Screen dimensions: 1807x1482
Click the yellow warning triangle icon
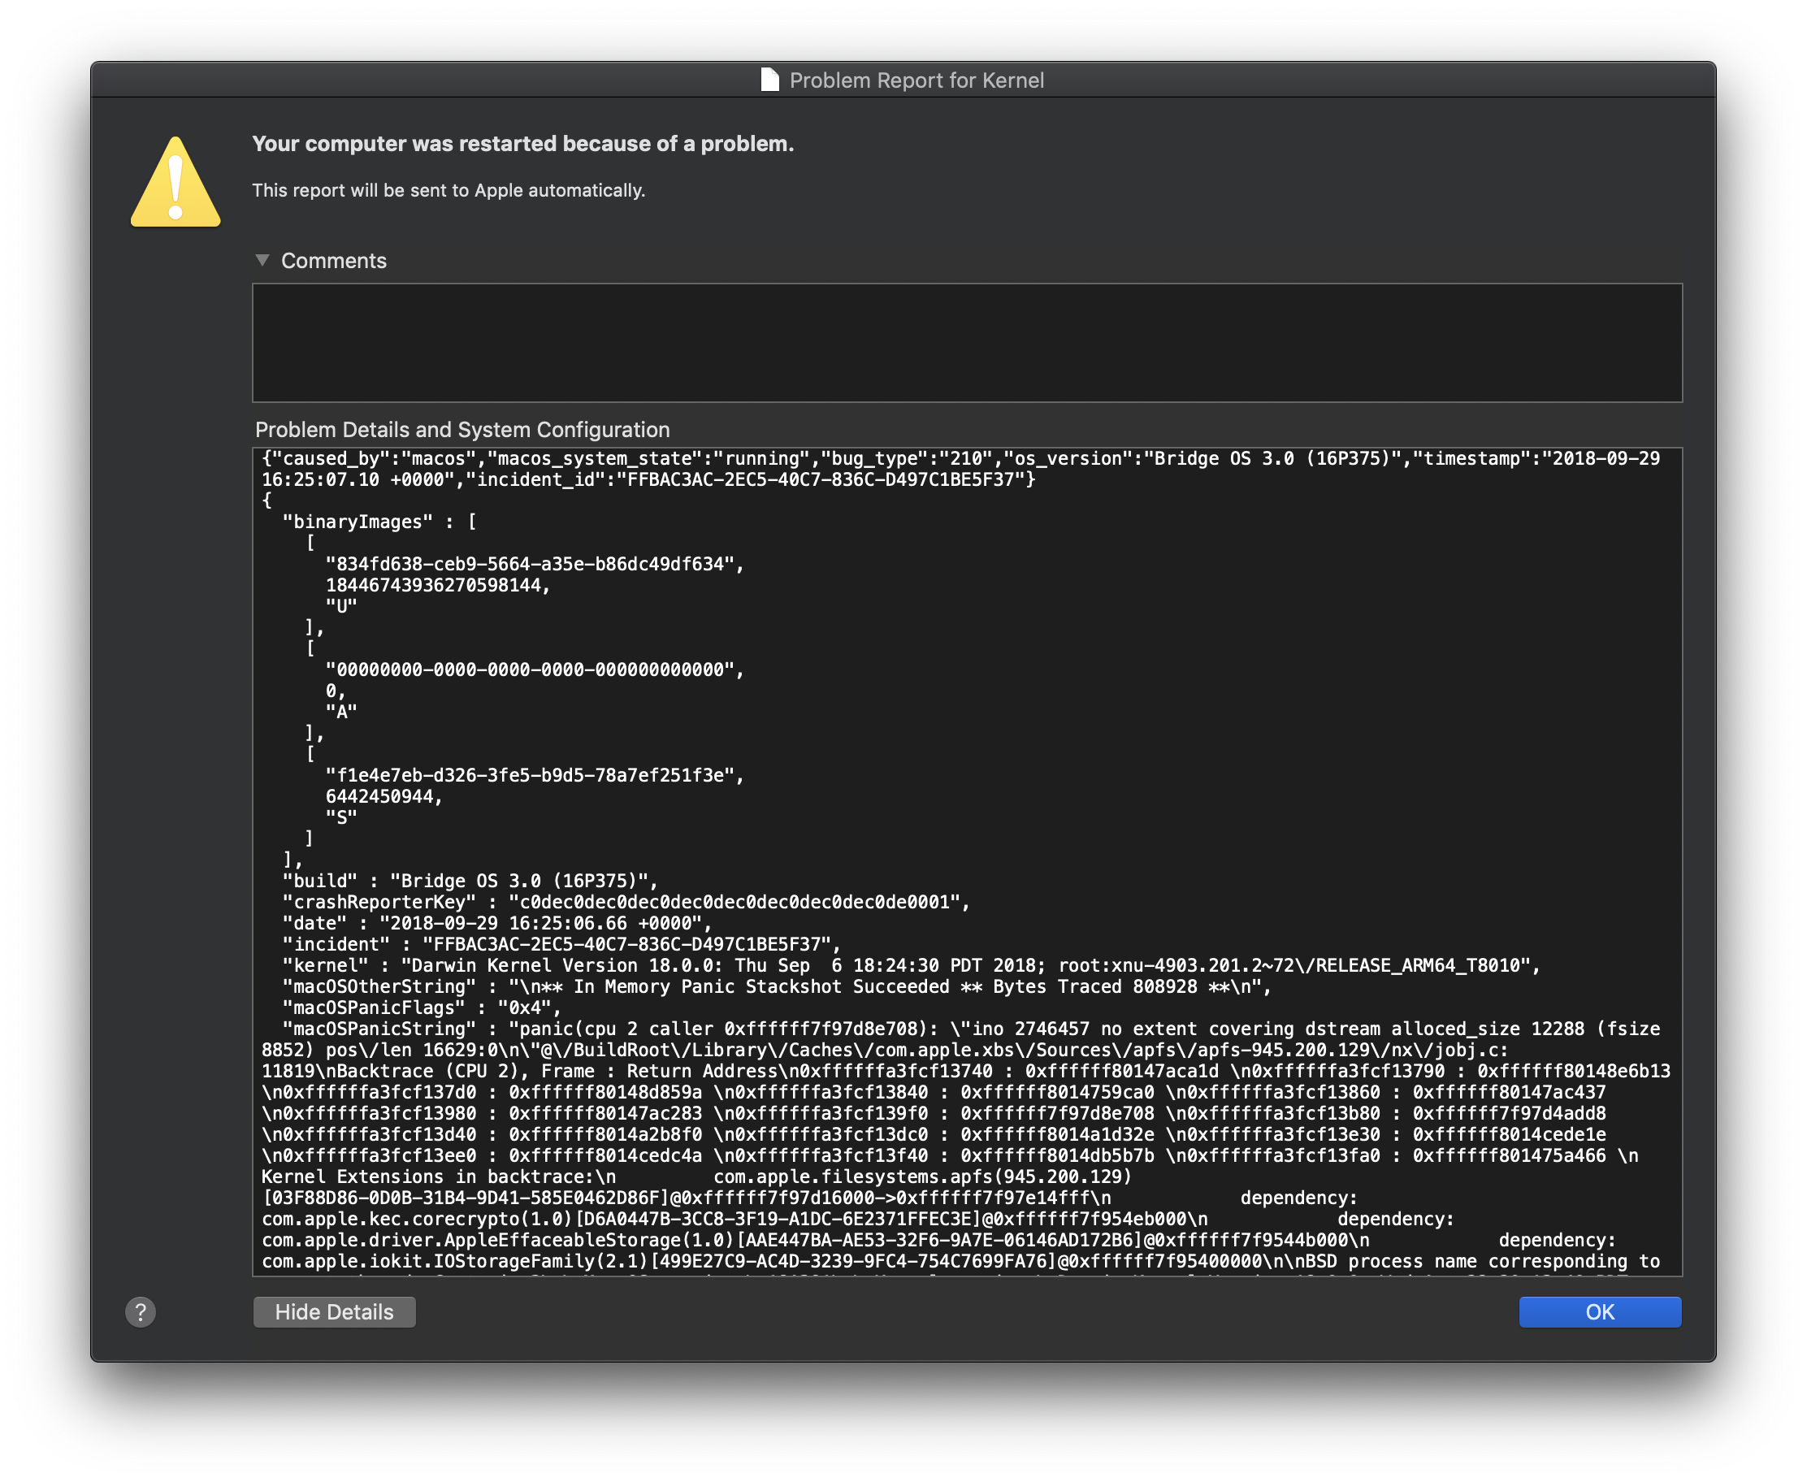coord(175,184)
